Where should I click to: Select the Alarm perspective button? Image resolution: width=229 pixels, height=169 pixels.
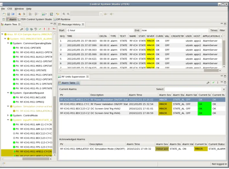coord(12,19)
